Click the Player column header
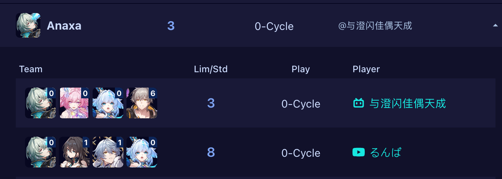This screenshot has height=179, width=502. (x=366, y=69)
